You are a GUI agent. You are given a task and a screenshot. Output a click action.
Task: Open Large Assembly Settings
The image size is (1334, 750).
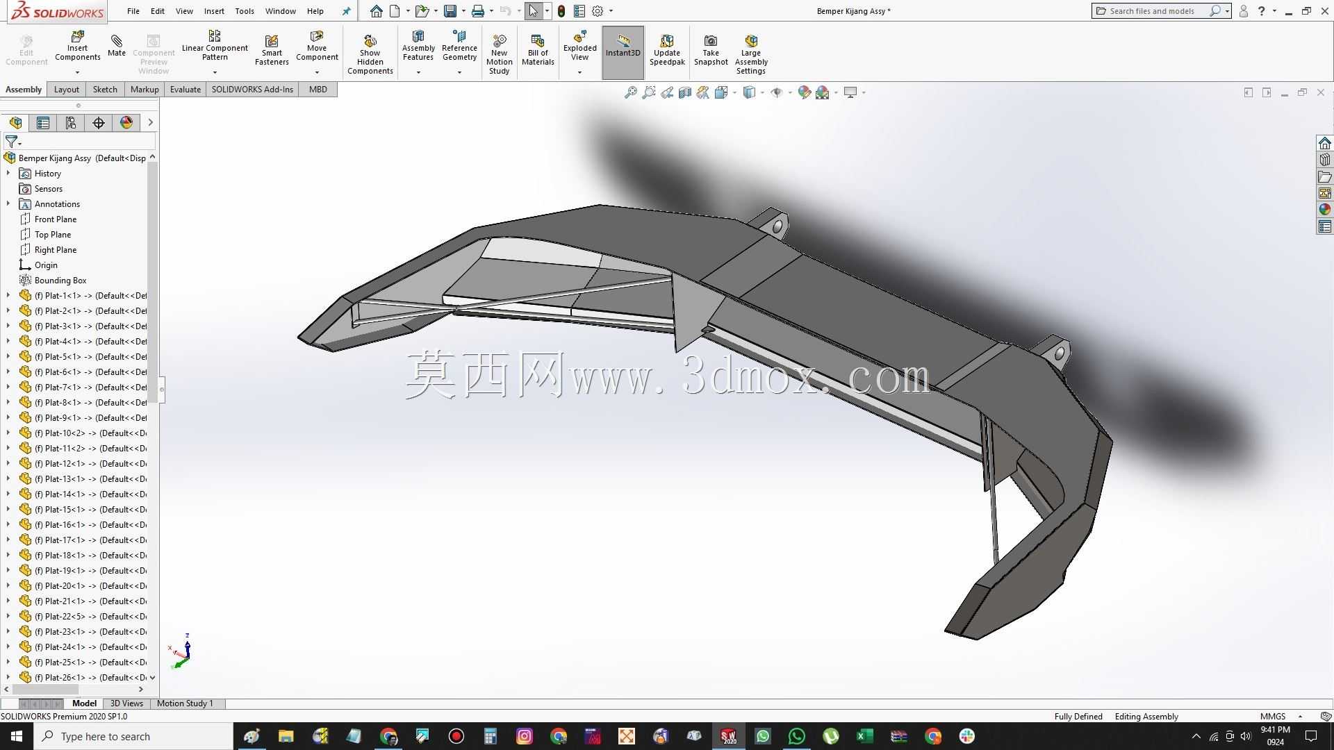tap(751, 54)
